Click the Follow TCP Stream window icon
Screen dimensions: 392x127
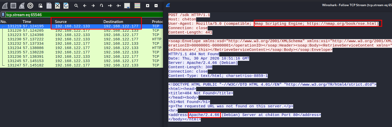click(x=168, y=5)
